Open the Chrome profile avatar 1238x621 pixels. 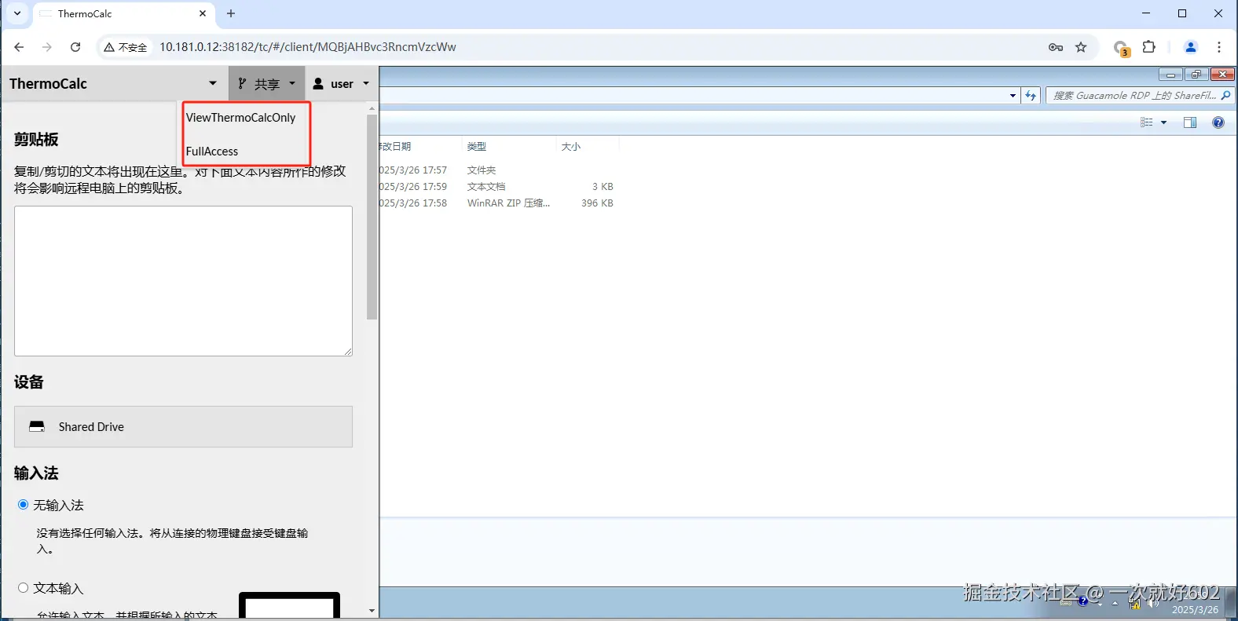pyautogui.click(x=1191, y=47)
